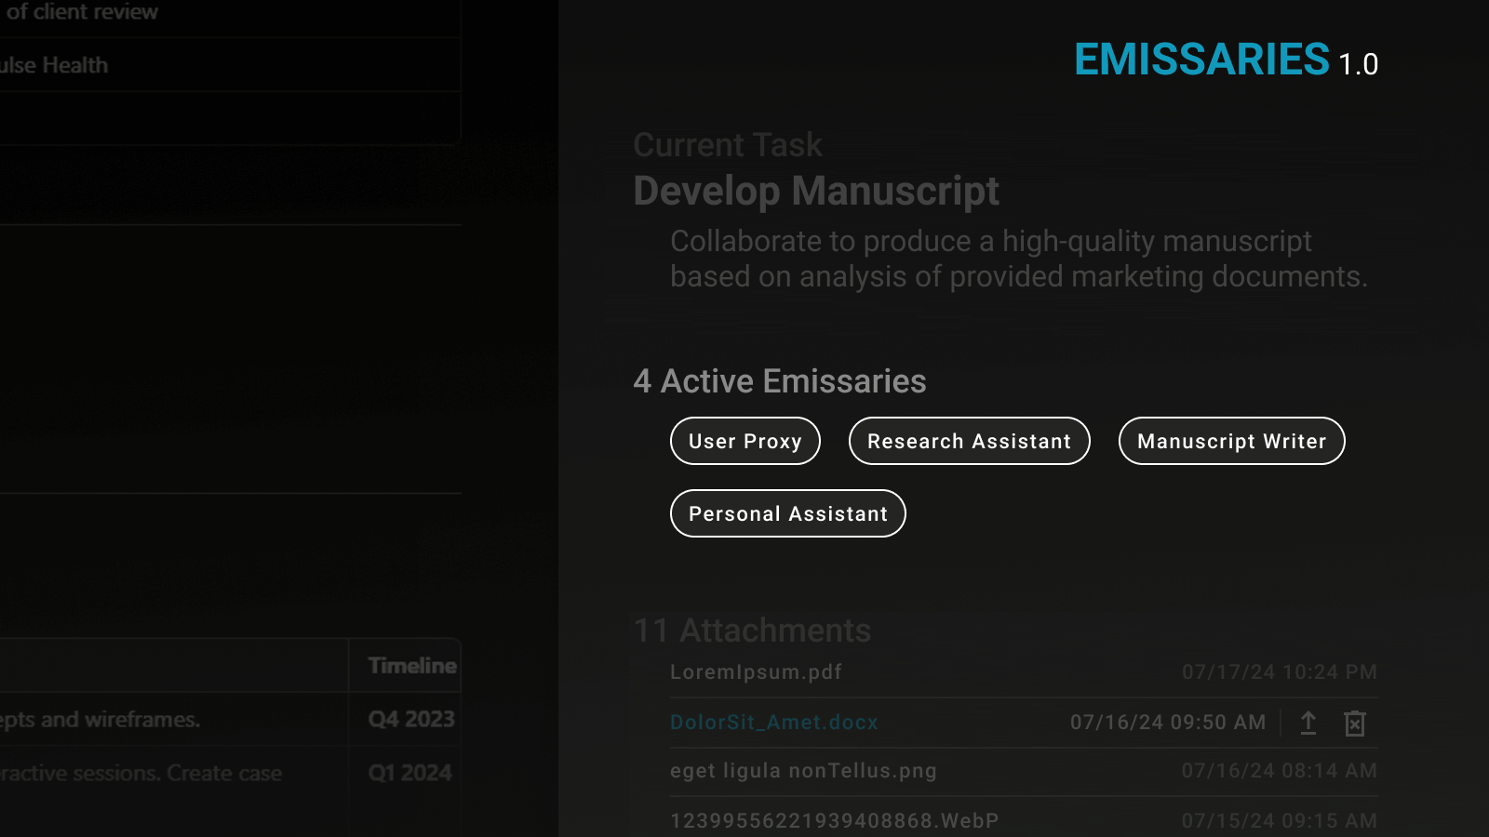Screen dimensions: 1489x837
Task: Select the Q1 2024 timeline cell
Action: click(409, 773)
